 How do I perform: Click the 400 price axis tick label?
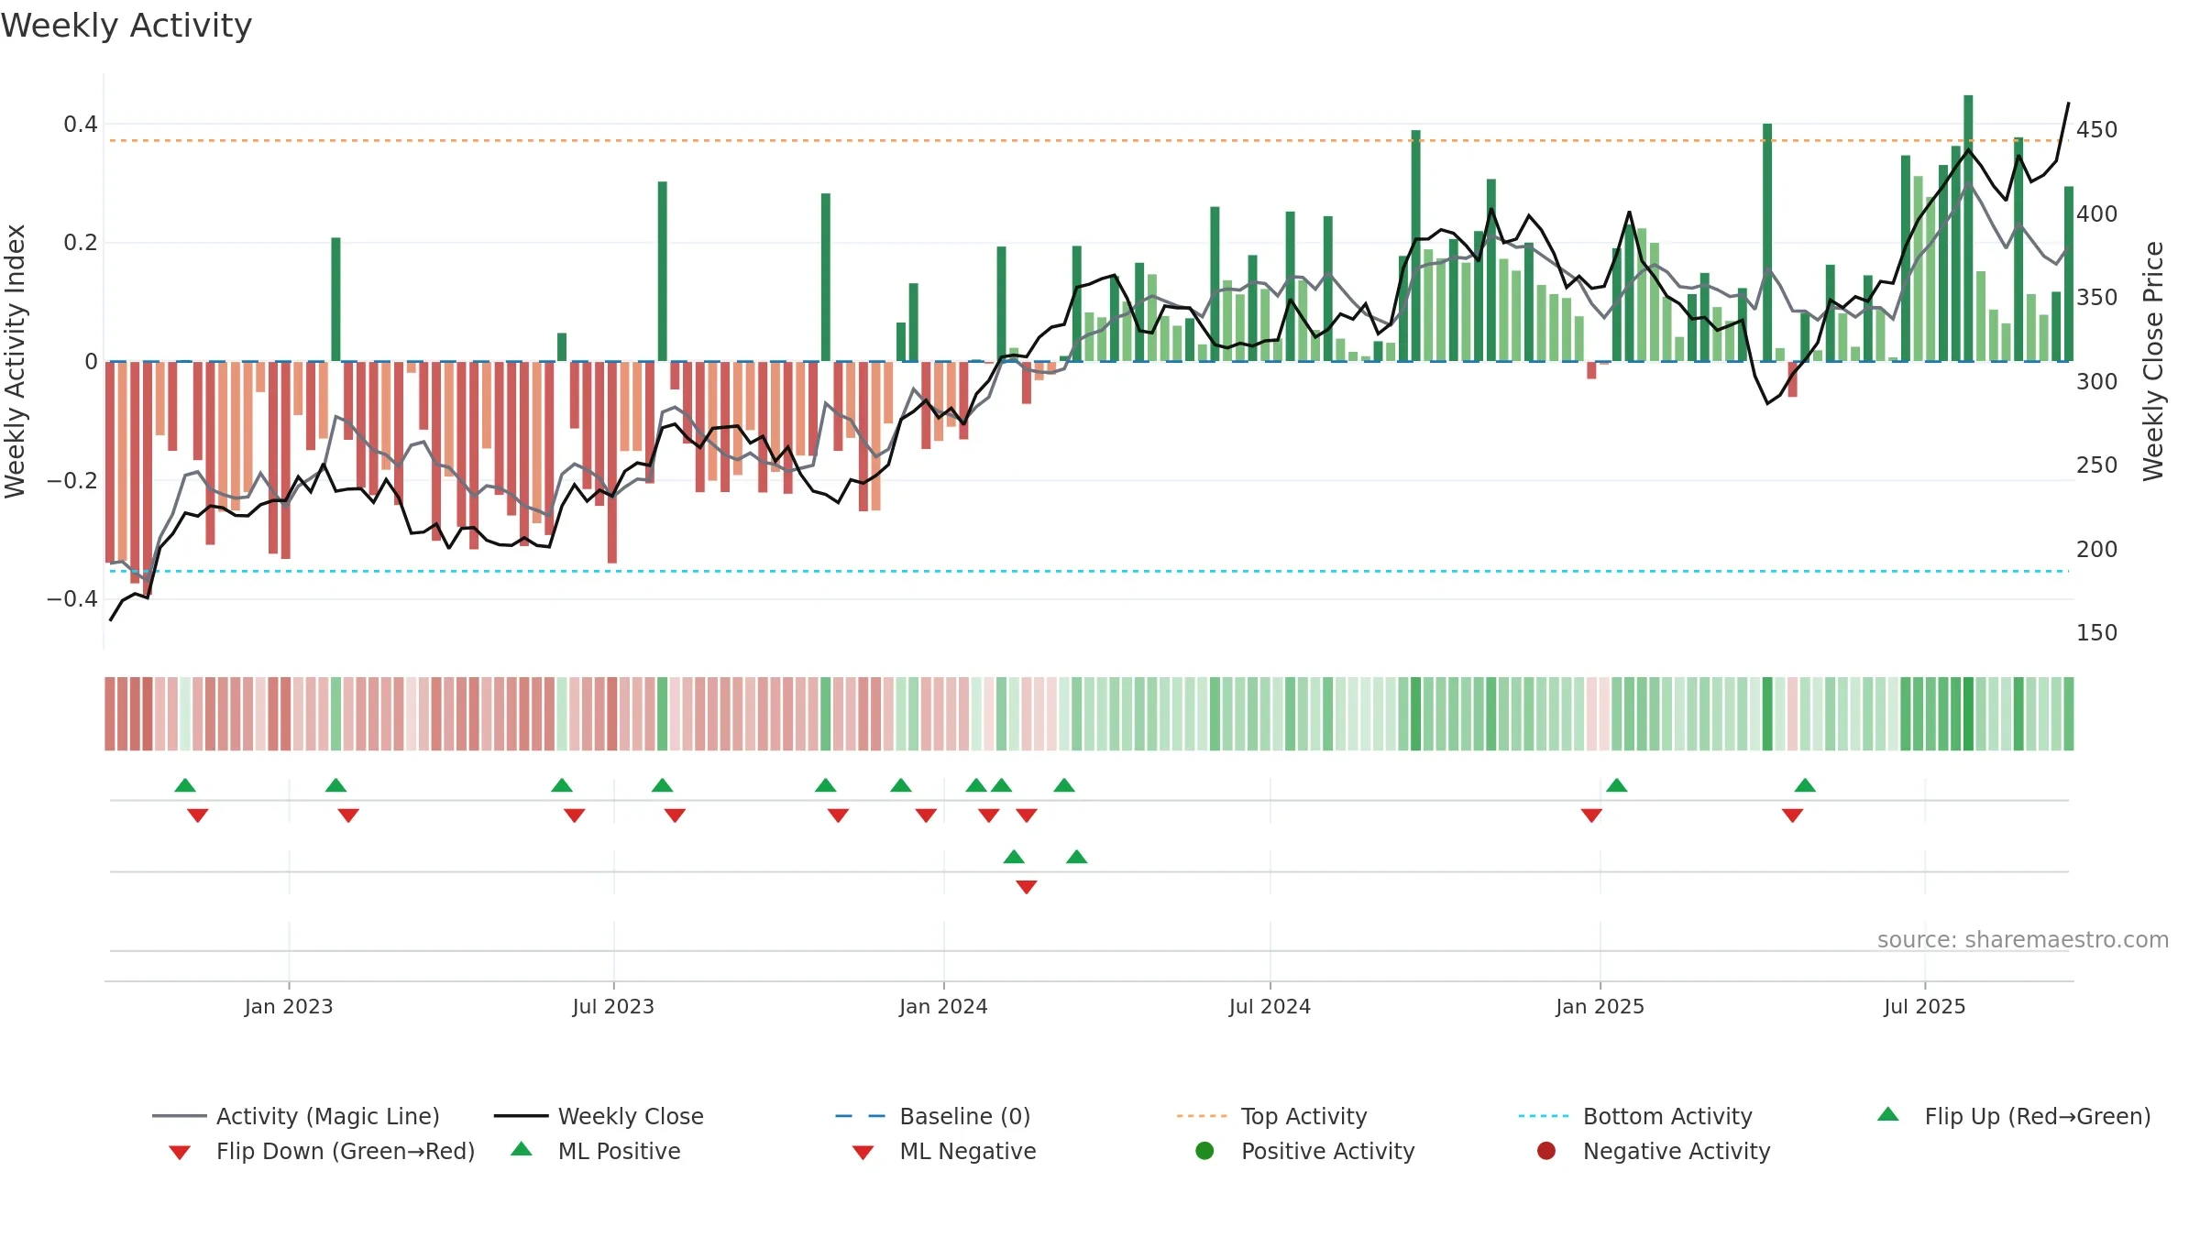pos(2097,214)
